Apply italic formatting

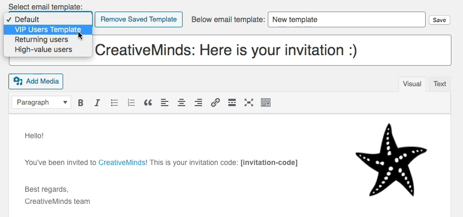point(97,103)
